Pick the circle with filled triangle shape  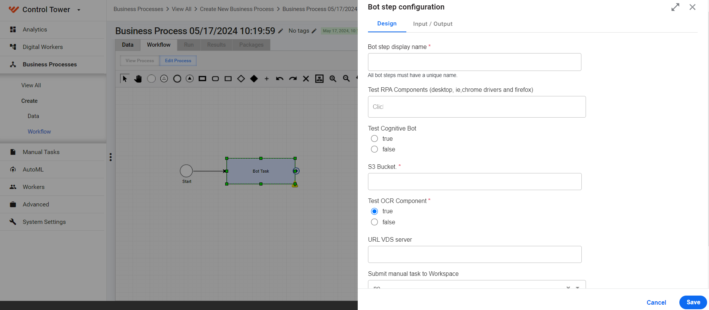(x=190, y=79)
